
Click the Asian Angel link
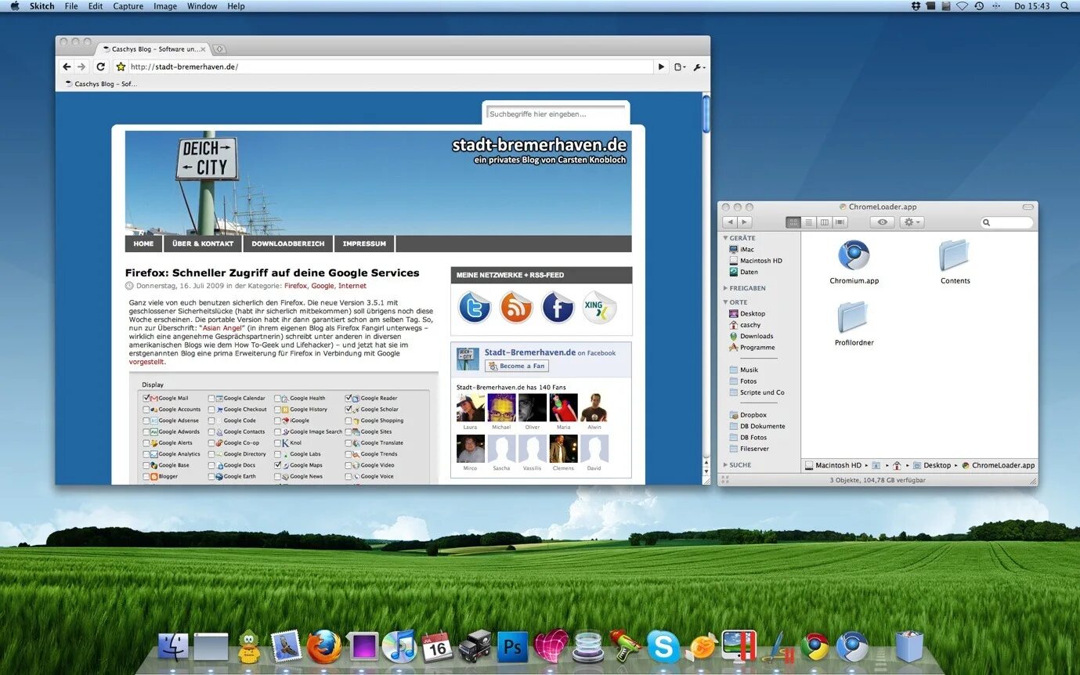click(x=222, y=328)
